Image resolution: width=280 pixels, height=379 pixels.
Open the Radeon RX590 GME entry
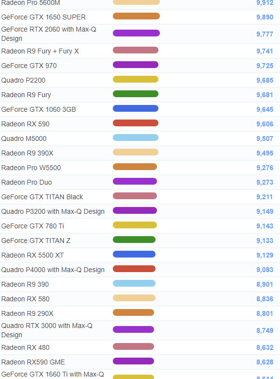point(33,362)
